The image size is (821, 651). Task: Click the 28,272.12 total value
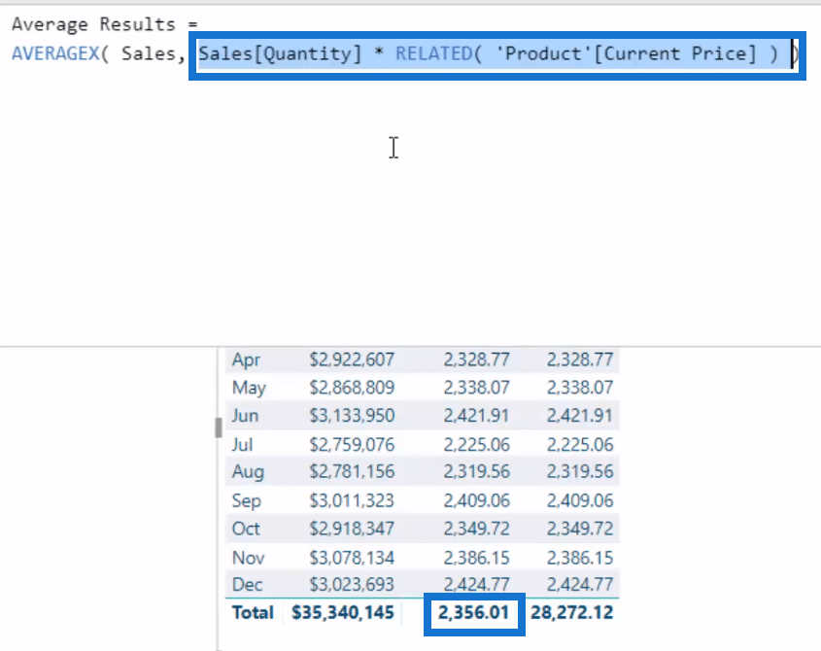[x=571, y=612]
